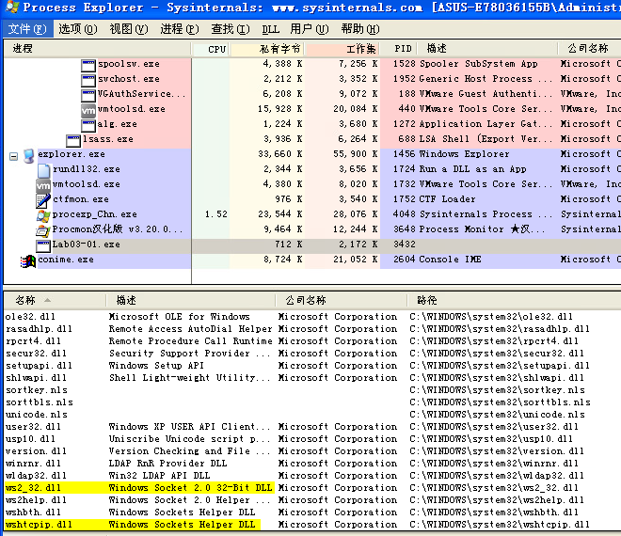Select the ole32.dll entry
Viewport: 621px width, 536px height.
pyautogui.click(x=30, y=317)
